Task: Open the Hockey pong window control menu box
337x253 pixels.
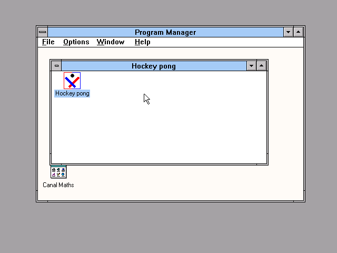Action: coord(56,66)
